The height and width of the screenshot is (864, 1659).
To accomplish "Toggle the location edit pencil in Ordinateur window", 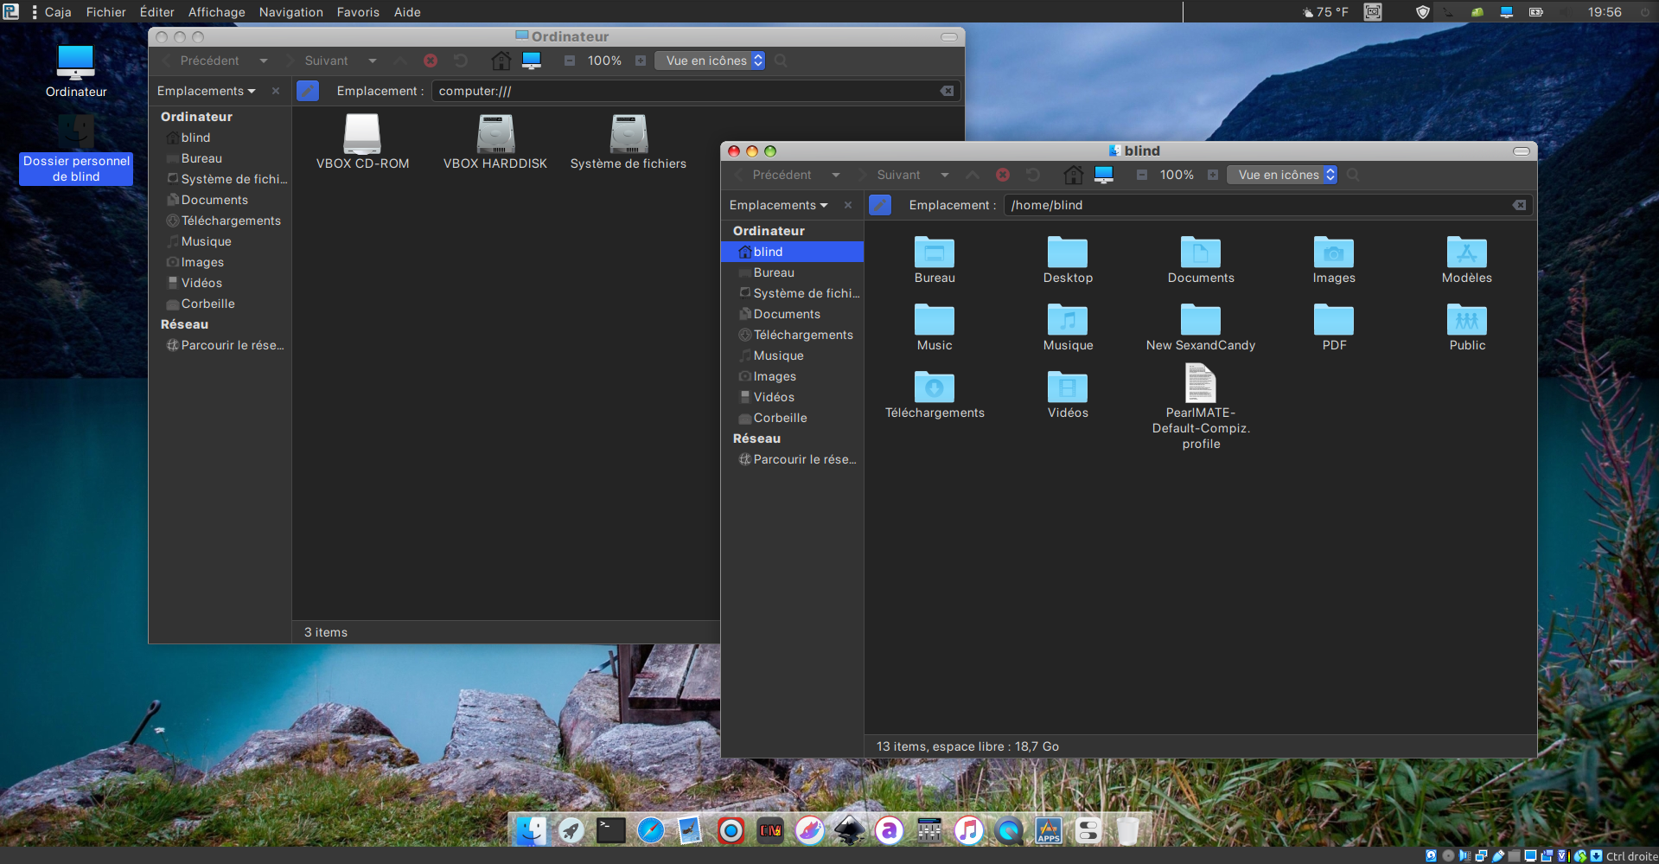I will click(x=308, y=91).
